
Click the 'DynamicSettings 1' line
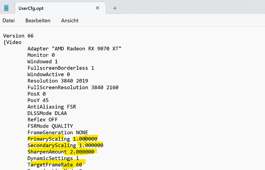click(53, 158)
